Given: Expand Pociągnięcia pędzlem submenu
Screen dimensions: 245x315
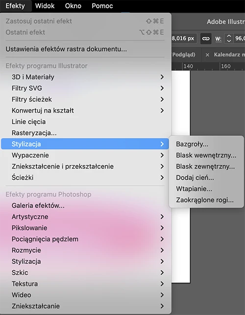Looking at the screenshot, I should pyautogui.click(x=85, y=239).
